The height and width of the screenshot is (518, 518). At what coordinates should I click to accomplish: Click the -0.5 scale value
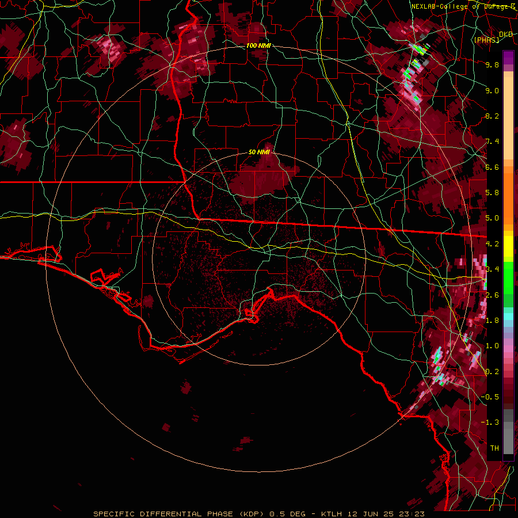coord(490,397)
